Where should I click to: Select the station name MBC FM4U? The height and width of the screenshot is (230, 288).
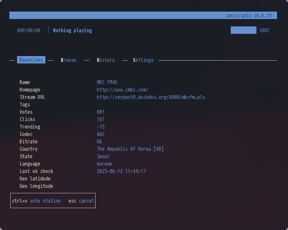click(107, 82)
